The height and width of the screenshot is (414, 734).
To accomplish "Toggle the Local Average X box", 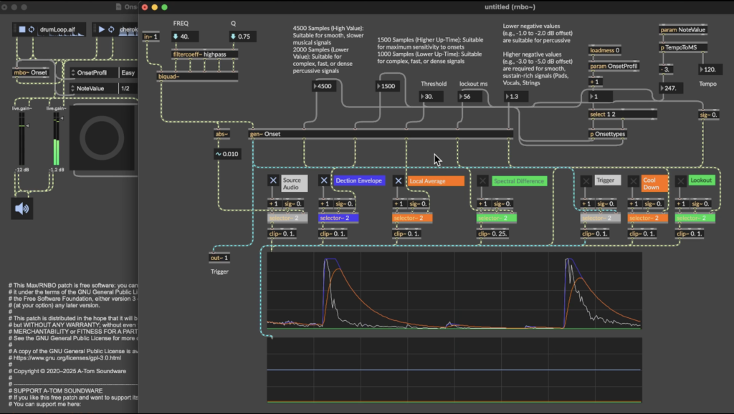I will pyautogui.click(x=399, y=181).
